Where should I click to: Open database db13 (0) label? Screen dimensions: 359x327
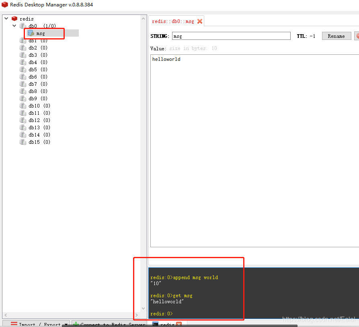pos(39,128)
